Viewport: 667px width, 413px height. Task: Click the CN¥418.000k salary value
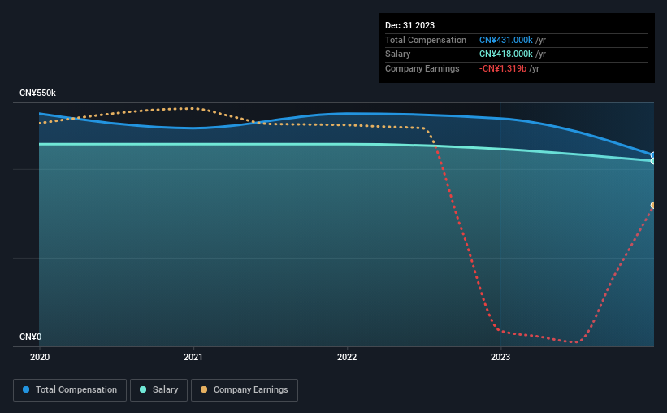coord(506,54)
